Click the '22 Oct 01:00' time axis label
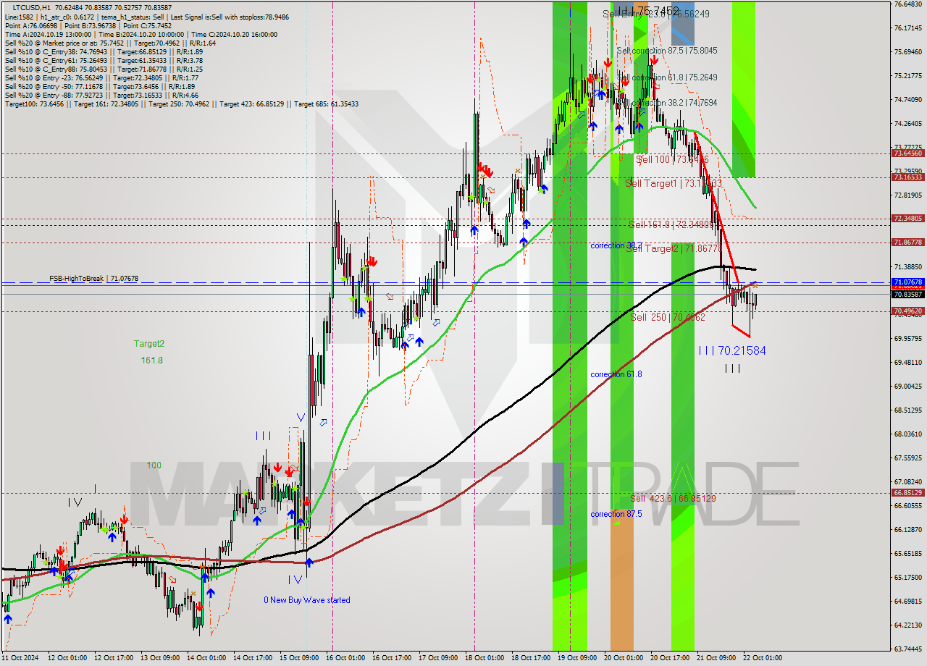 (x=763, y=658)
